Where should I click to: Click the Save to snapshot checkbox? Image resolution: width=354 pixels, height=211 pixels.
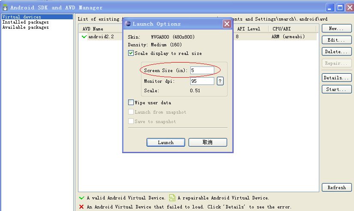click(x=131, y=121)
